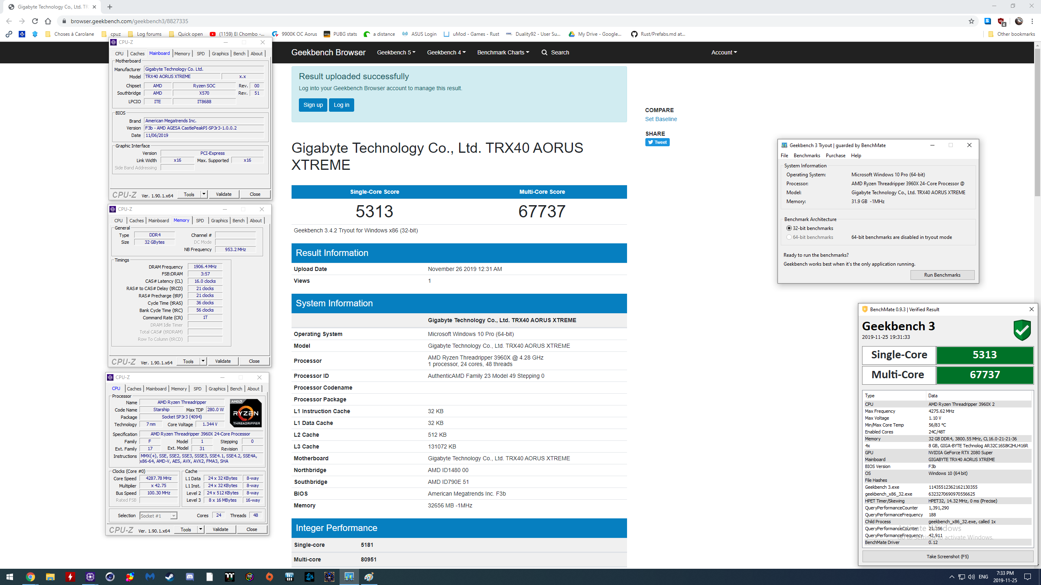
Task: Open a new browser tab
Action: pos(110,7)
